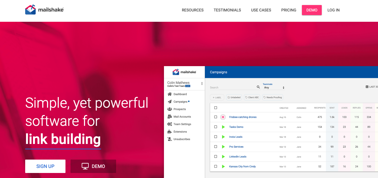This screenshot has width=378, height=178.
Task: Filter by the Needs Proofing label
Action: (x=273, y=97)
